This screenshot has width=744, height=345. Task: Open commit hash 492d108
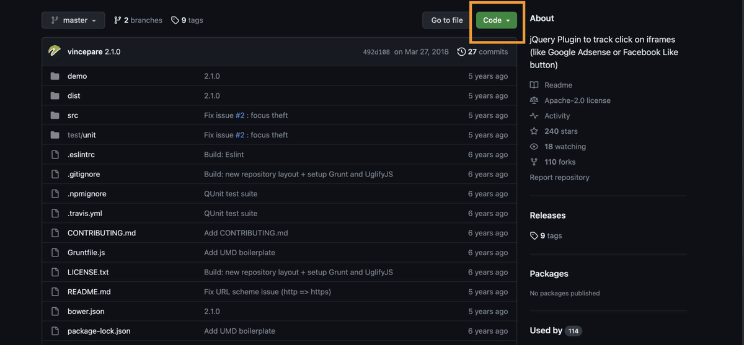click(x=376, y=52)
